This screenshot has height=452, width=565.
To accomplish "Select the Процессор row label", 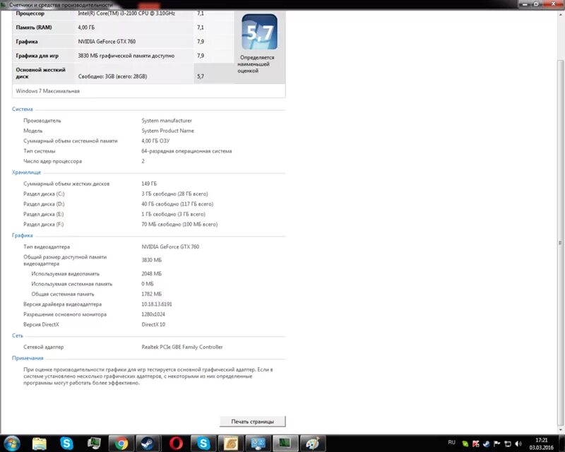I will [x=30, y=13].
